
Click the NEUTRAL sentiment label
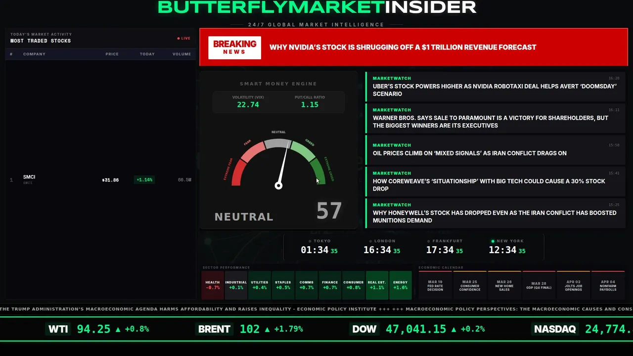[244, 217]
